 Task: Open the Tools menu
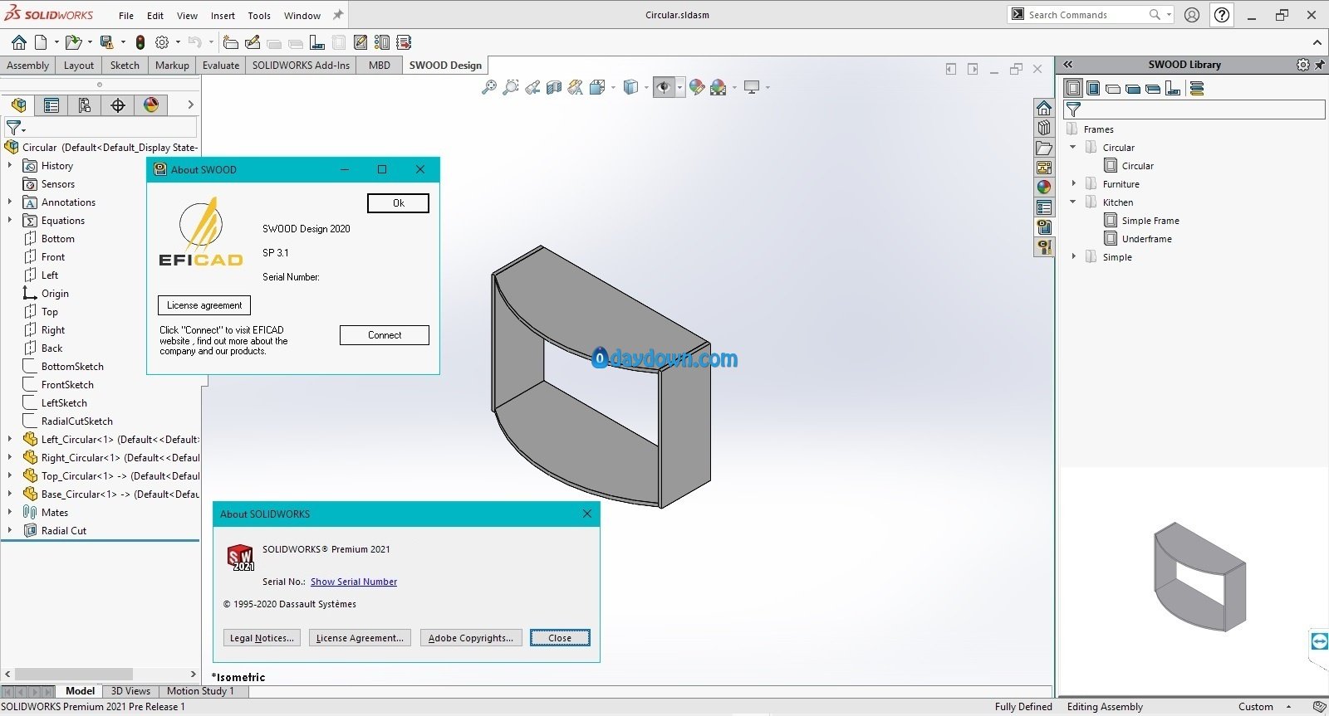pos(259,15)
